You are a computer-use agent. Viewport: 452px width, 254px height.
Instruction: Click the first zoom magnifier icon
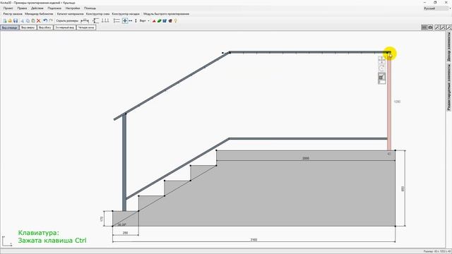tap(437, 28)
